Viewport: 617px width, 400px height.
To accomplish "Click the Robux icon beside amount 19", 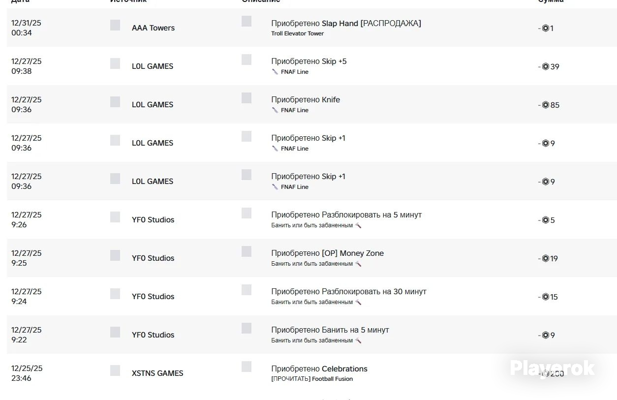I will pos(545,258).
